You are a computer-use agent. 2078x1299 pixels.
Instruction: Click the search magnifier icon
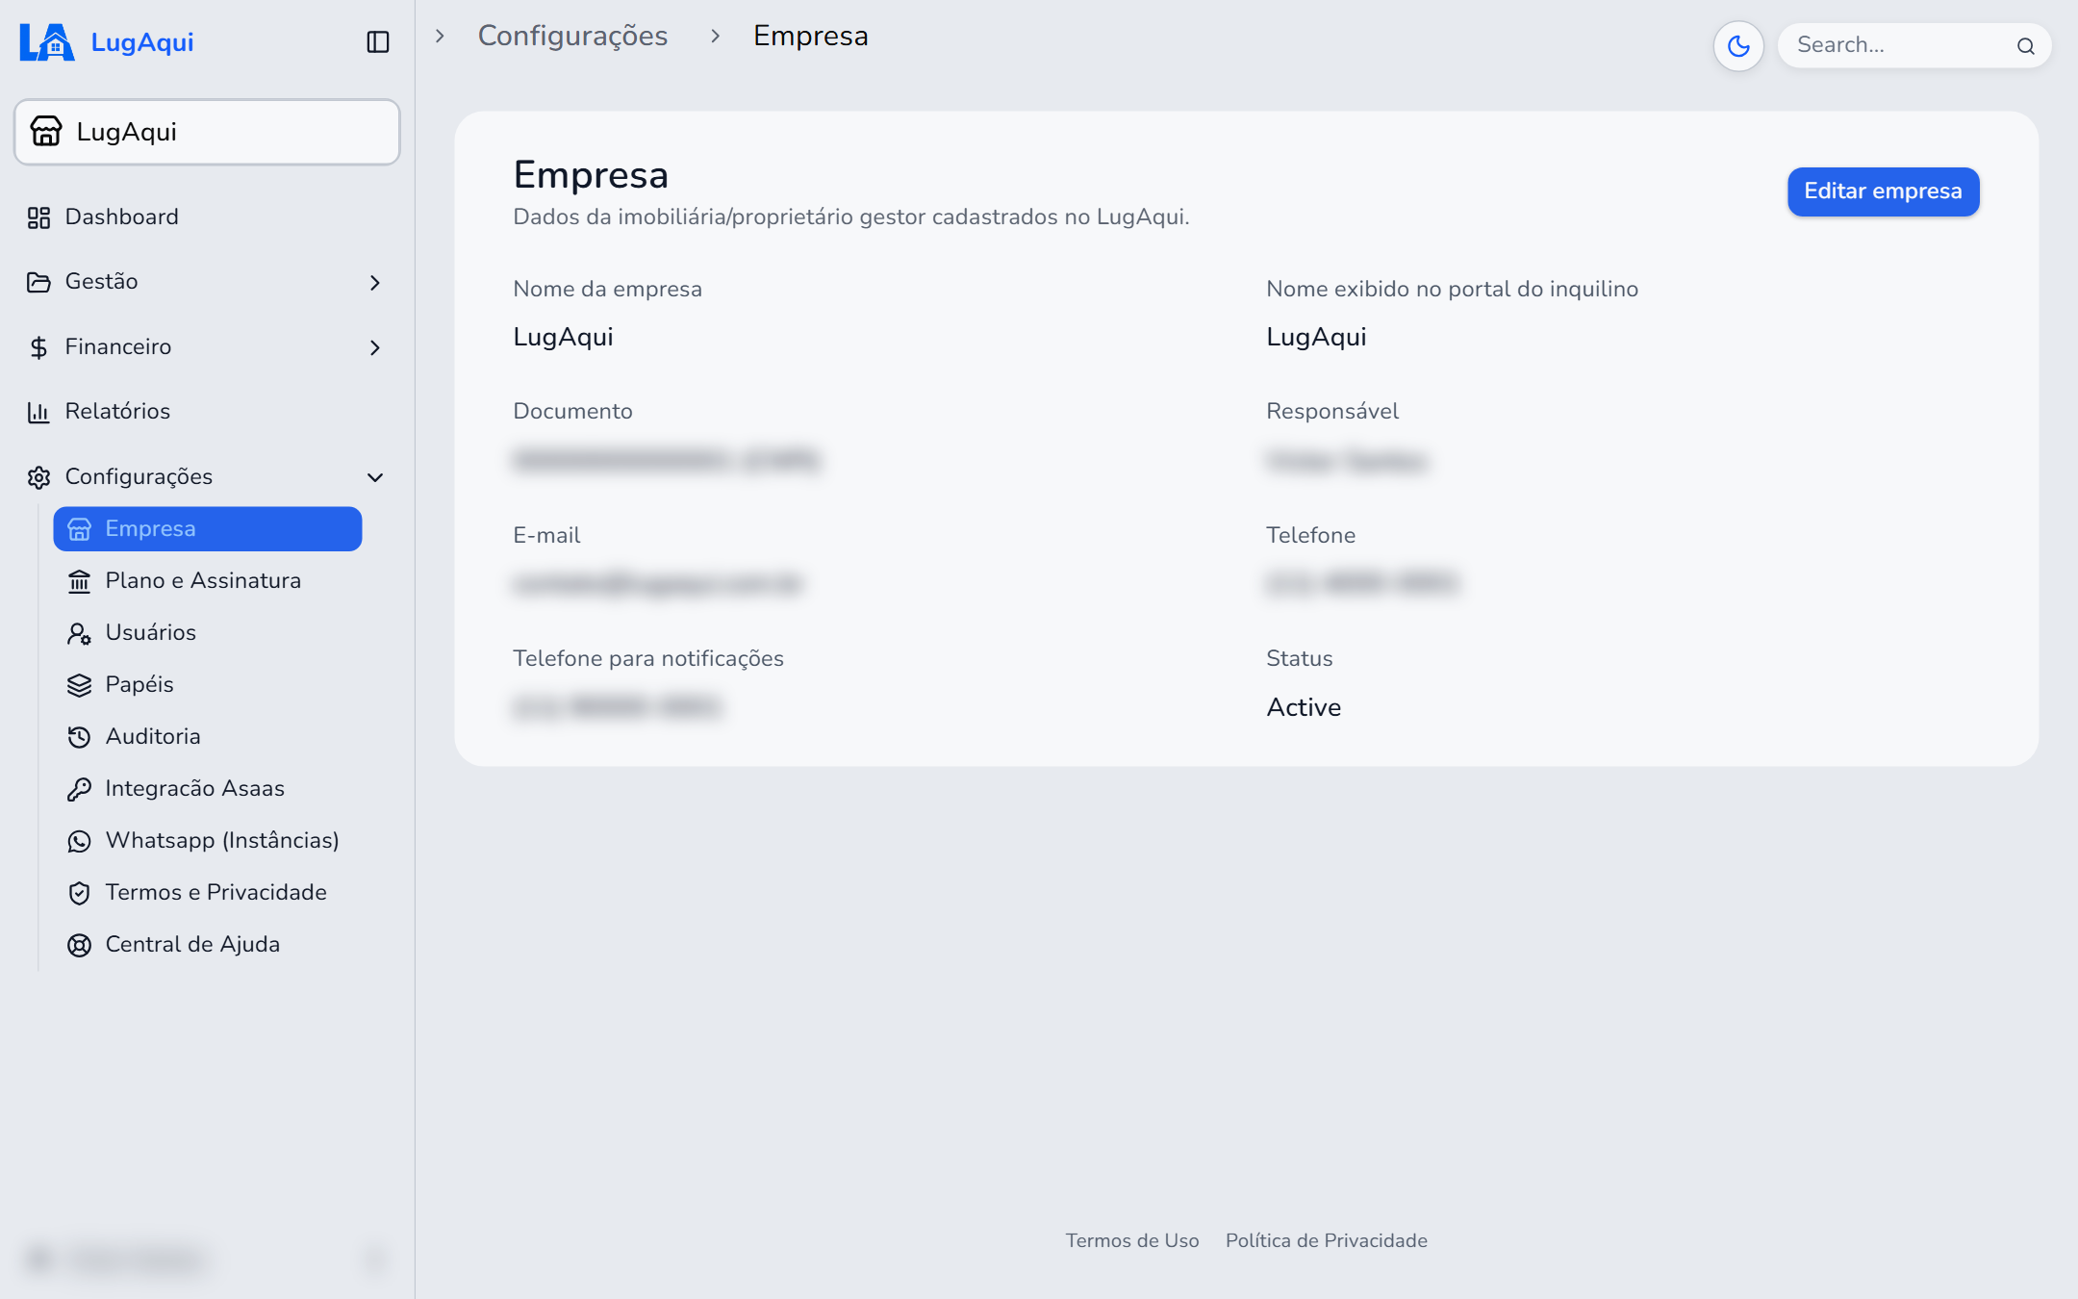click(2026, 46)
